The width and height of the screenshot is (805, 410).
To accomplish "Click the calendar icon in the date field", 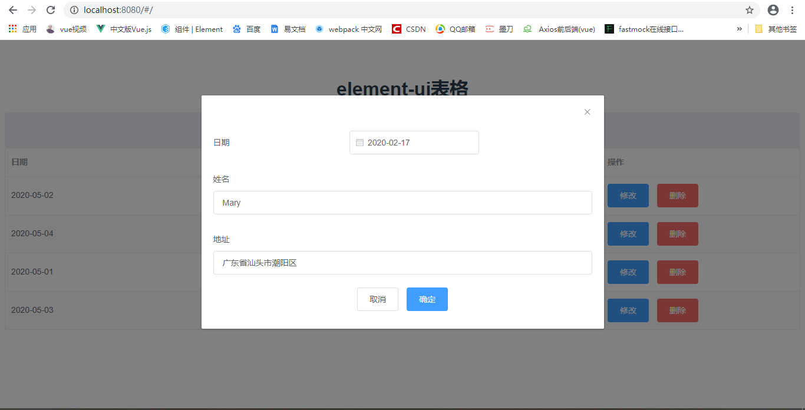I will coord(360,142).
